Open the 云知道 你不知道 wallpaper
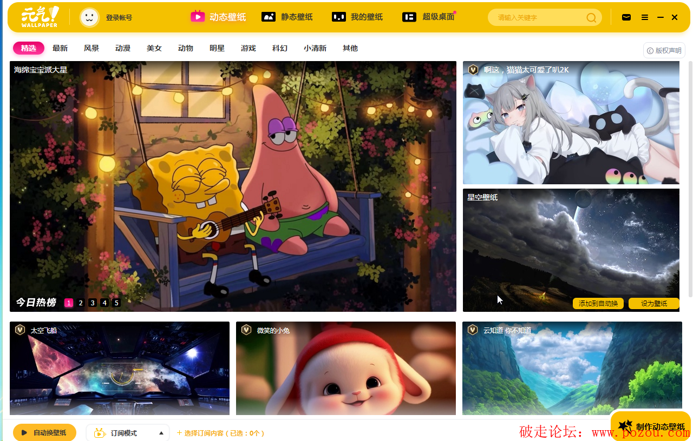693x441 pixels. tap(572, 369)
